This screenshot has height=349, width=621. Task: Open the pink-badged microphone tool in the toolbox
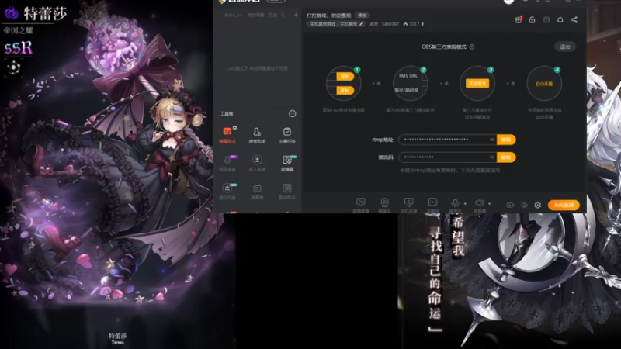pos(227,163)
